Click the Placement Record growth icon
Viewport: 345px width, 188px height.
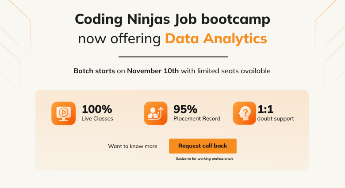point(156,113)
